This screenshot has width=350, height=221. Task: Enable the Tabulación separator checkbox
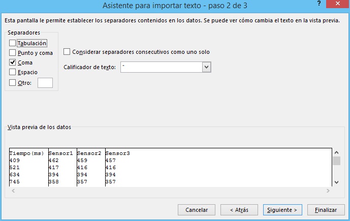pos(13,43)
